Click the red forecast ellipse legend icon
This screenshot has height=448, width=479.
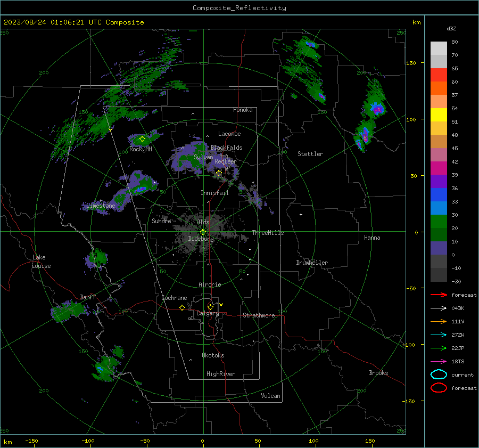click(x=439, y=388)
